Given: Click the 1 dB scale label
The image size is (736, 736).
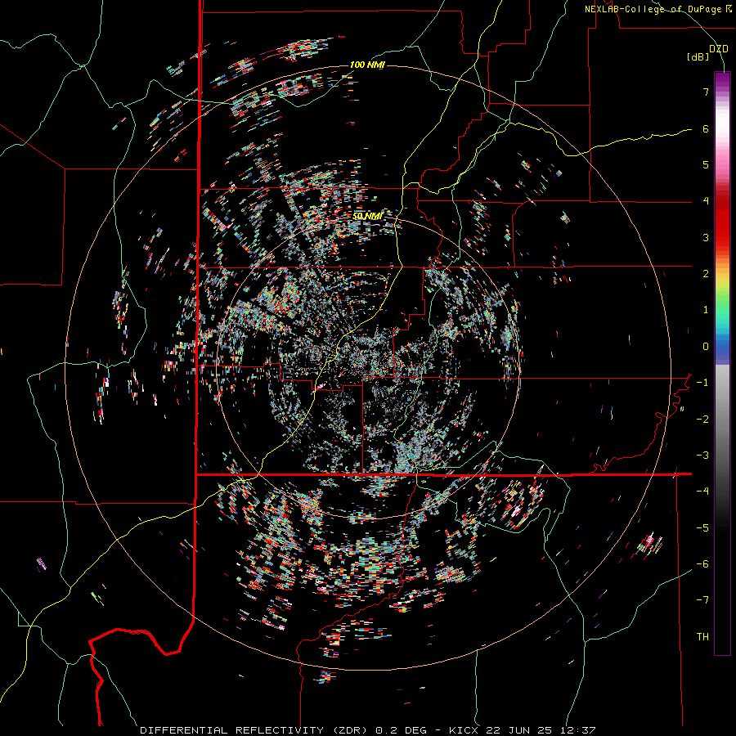Looking at the screenshot, I should (x=706, y=310).
